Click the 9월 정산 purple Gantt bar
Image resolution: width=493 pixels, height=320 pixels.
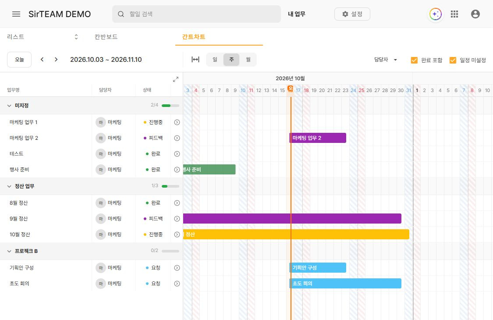coord(292,218)
